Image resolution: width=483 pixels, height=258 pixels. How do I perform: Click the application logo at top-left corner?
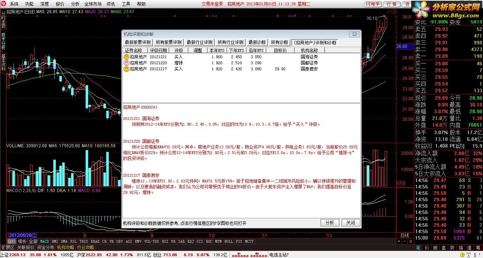coord(4,4)
